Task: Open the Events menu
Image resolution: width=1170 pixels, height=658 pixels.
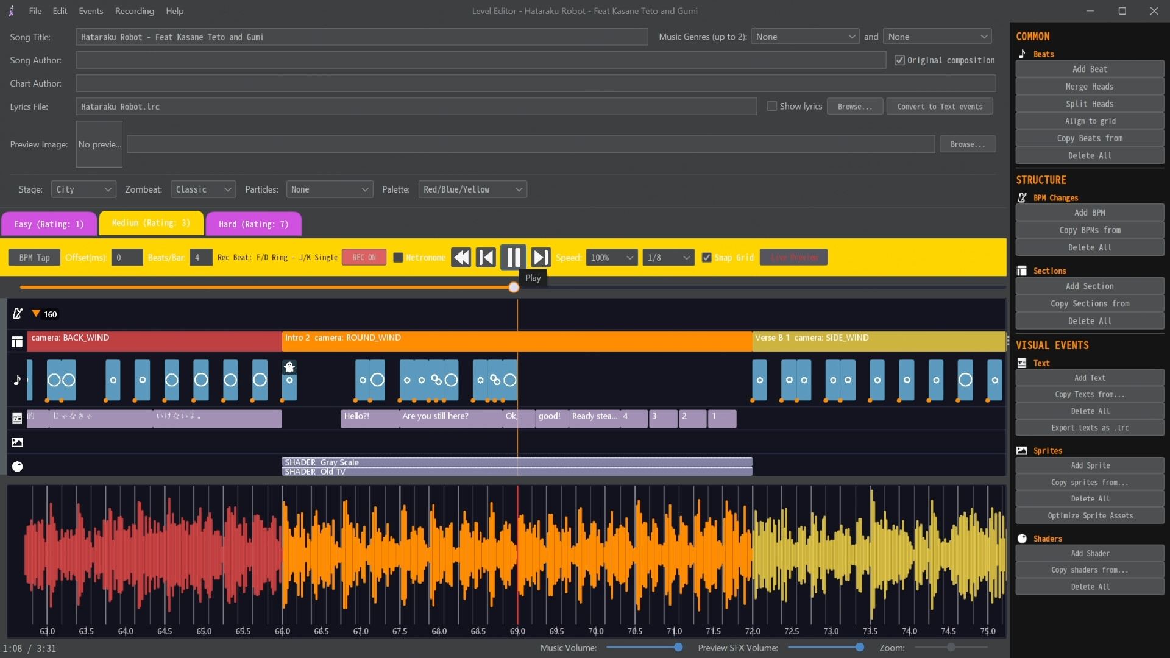Action: 91,11
